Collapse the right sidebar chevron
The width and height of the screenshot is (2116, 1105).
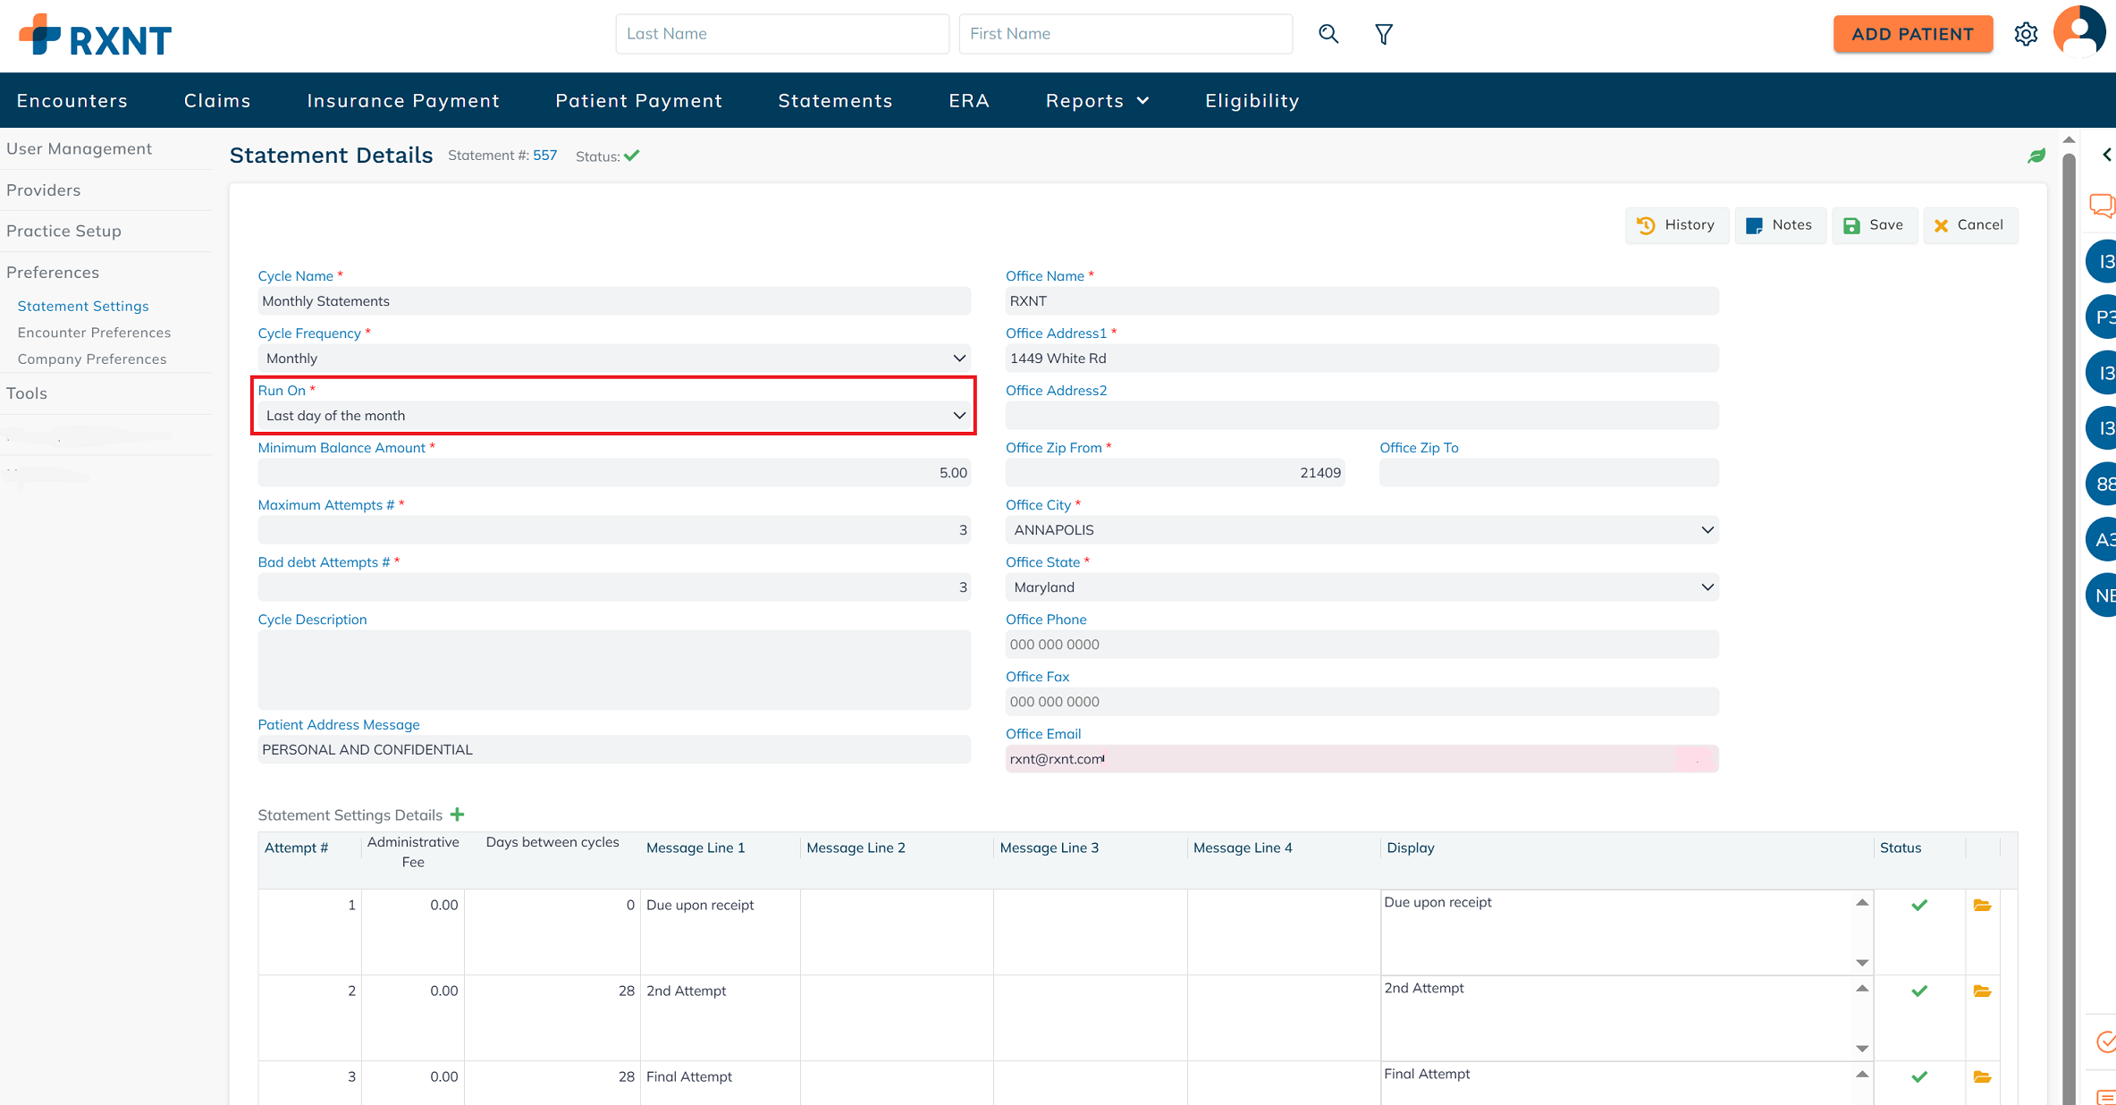point(2106,155)
